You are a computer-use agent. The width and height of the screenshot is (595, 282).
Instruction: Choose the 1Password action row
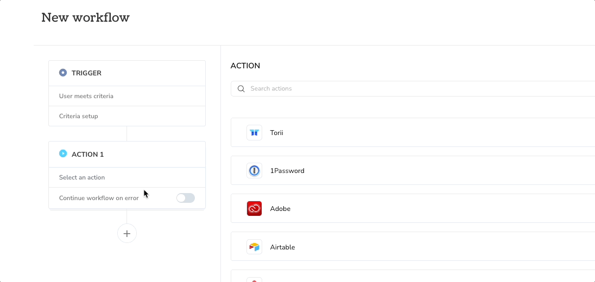pyautogui.click(x=413, y=170)
